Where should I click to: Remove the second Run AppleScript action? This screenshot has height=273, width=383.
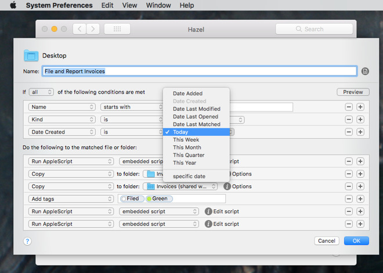point(349,211)
